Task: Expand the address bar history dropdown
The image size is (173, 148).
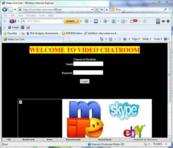Action: 92,10
